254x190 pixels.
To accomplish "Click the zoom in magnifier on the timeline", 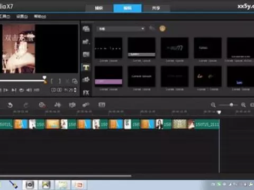I will tap(243, 105).
